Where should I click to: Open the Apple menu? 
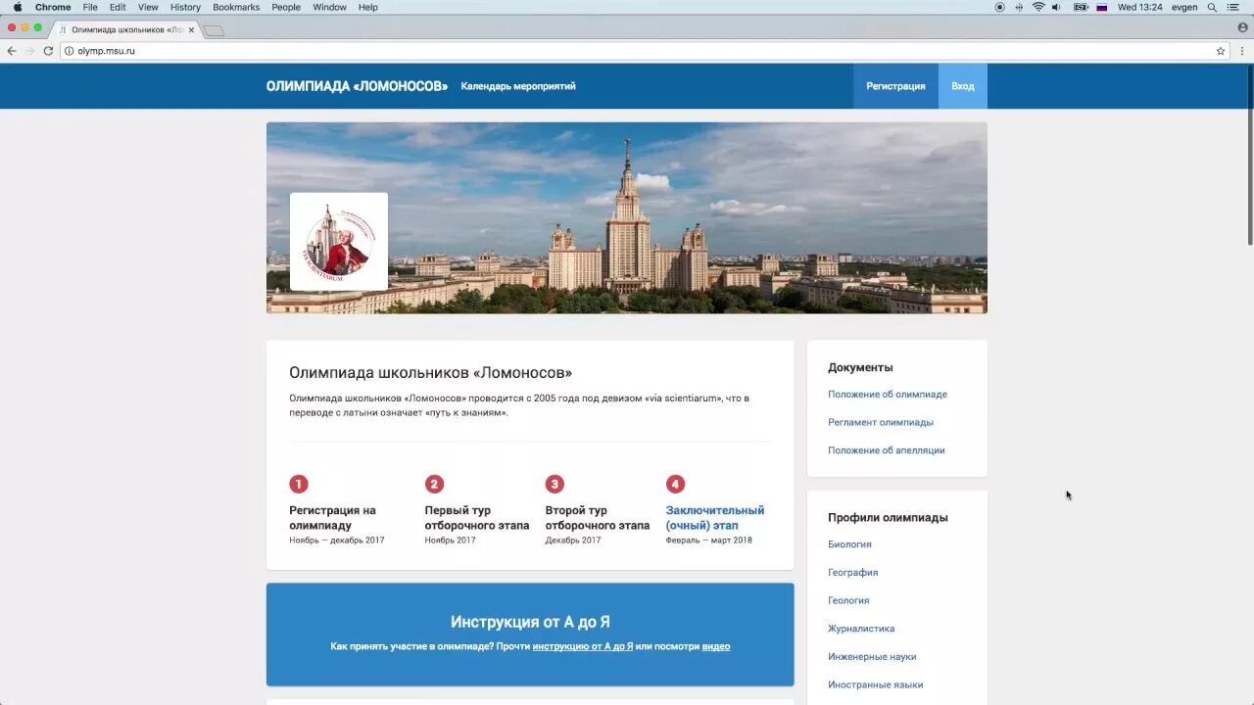pos(17,7)
